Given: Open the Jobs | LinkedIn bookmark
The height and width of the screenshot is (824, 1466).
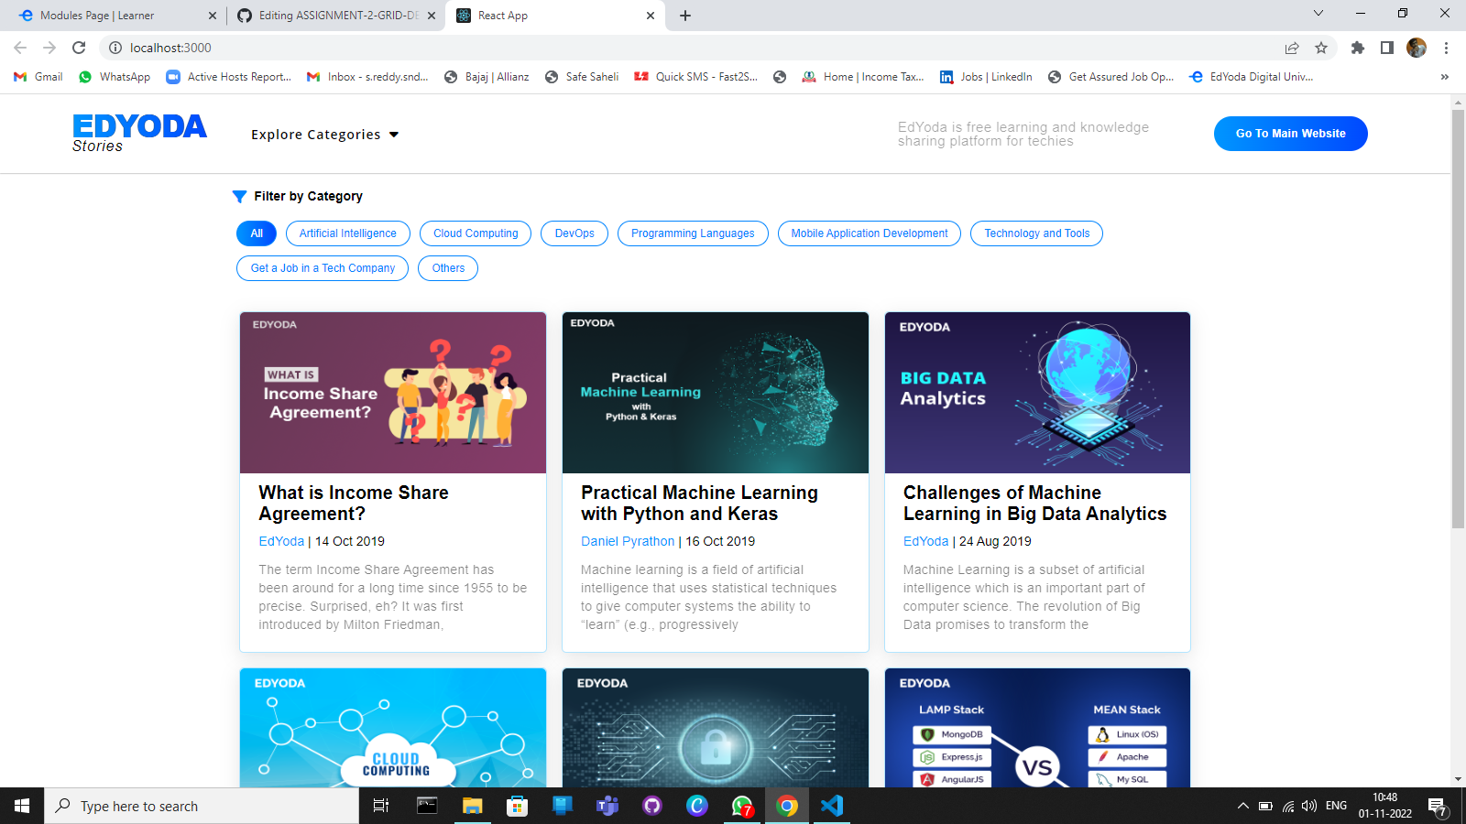Looking at the screenshot, I should (985, 77).
